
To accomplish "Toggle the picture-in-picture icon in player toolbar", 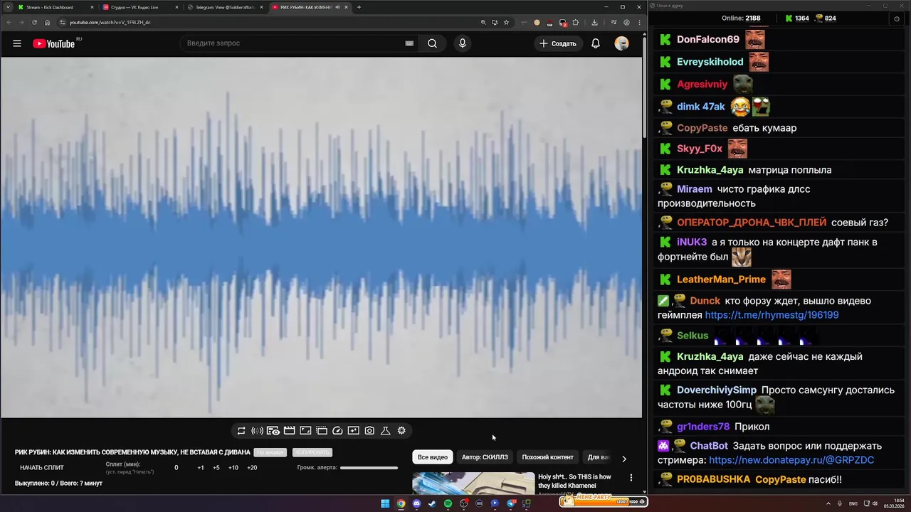I will tap(305, 431).
